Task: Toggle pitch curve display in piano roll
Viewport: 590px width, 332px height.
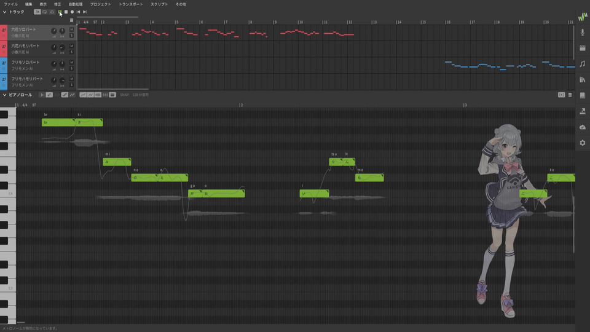Action: (x=83, y=95)
